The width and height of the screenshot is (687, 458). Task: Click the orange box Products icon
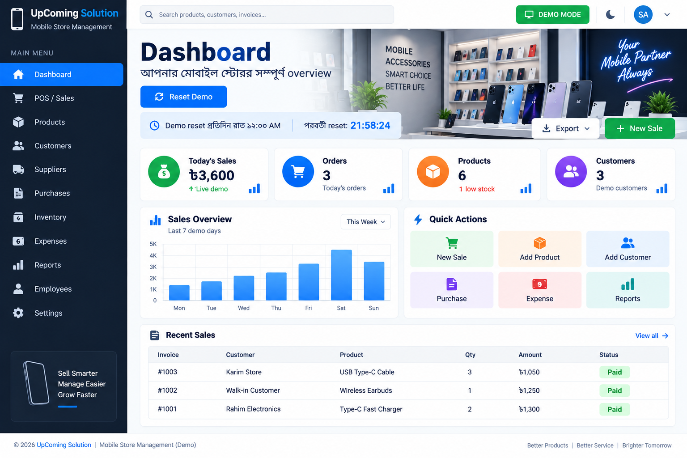[x=433, y=171]
